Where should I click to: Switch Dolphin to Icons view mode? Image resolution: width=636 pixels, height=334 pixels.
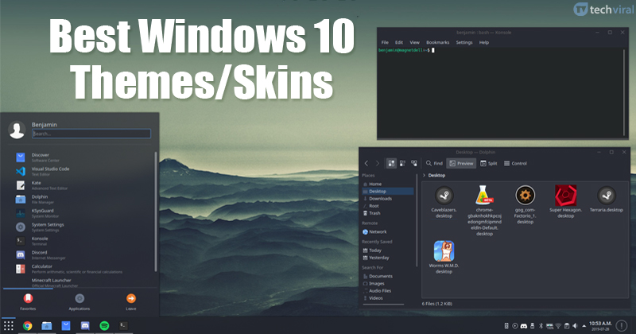[x=391, y=163]
